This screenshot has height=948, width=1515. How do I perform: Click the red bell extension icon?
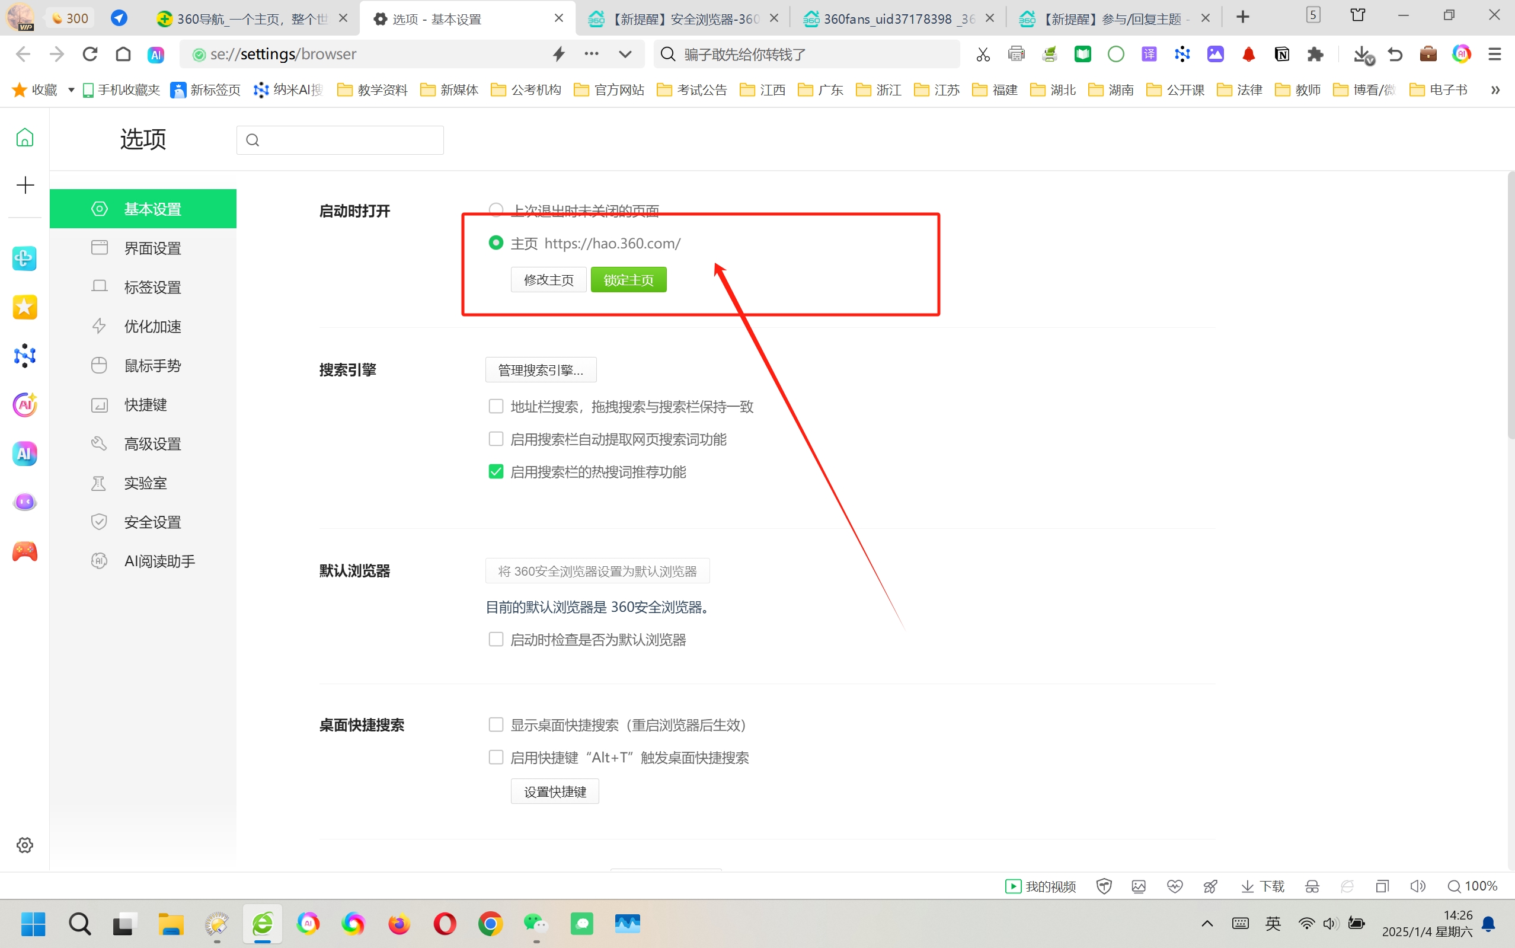[x=1249, y=55]
